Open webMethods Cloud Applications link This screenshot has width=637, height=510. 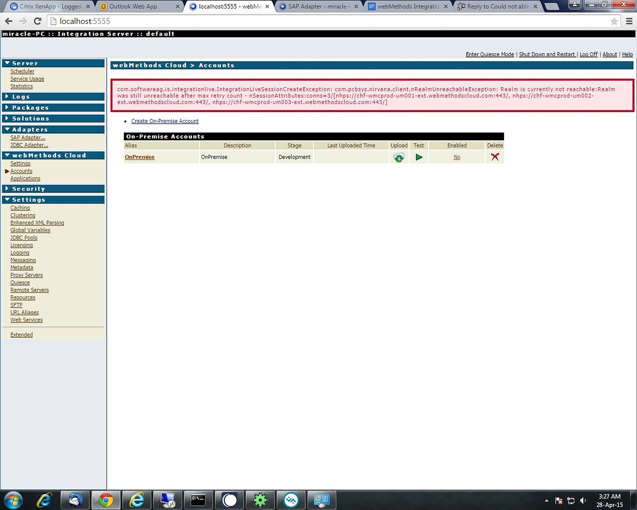[25, 178]
